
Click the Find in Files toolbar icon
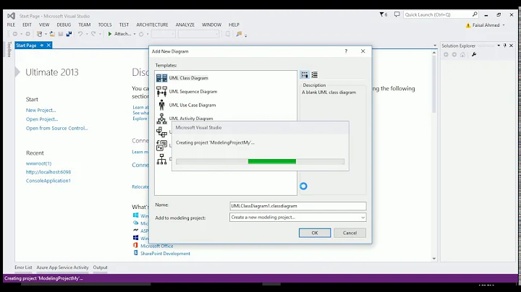tap(239, 34)
